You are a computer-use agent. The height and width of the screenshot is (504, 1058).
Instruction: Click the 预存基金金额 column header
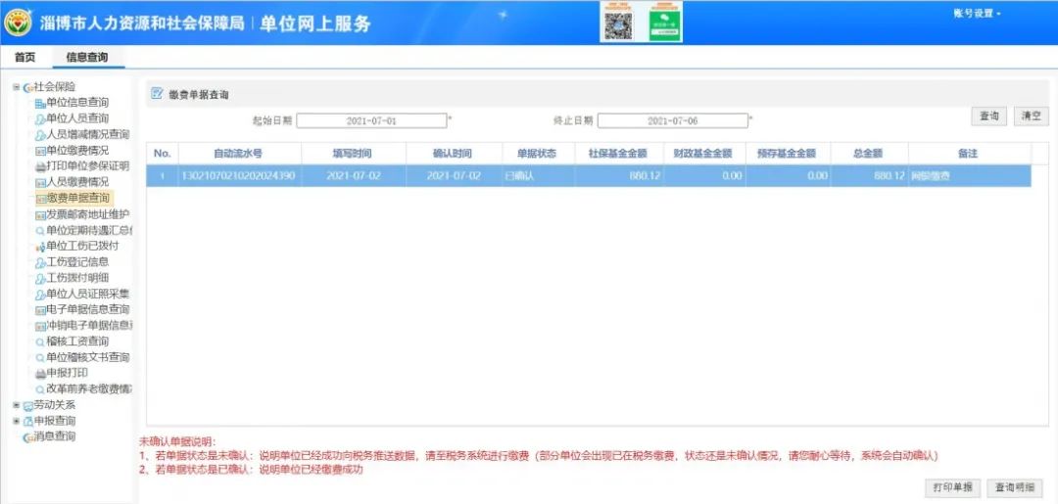[x=788, y=154]
